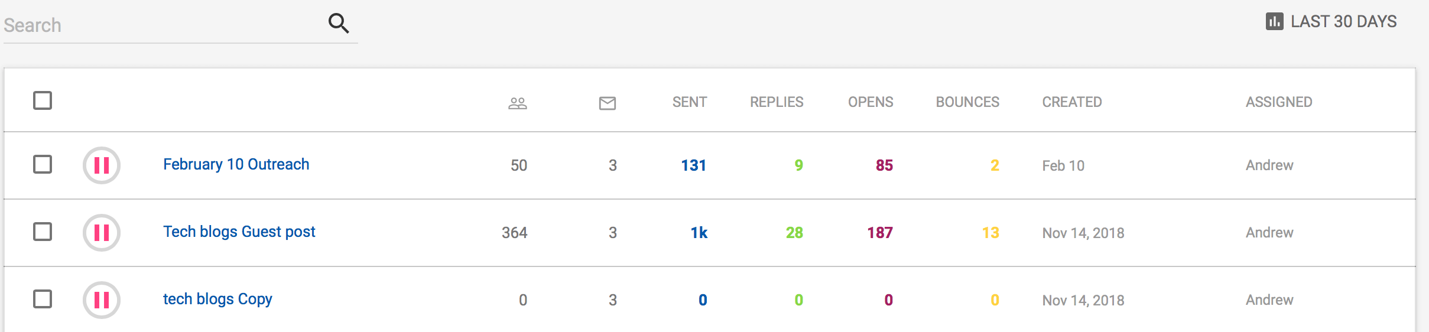Click the prospects column people icon
This screenshot has width=1429, height=332.
click(518, 103)
